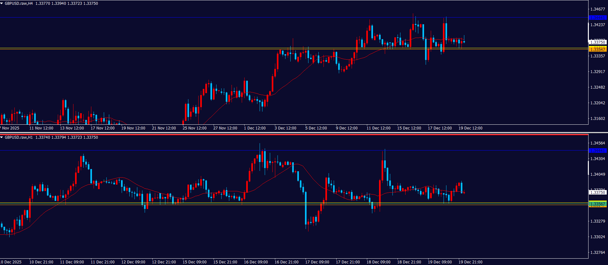Select the blue 1.34441 price tag on H4 chart

point(597,18)
